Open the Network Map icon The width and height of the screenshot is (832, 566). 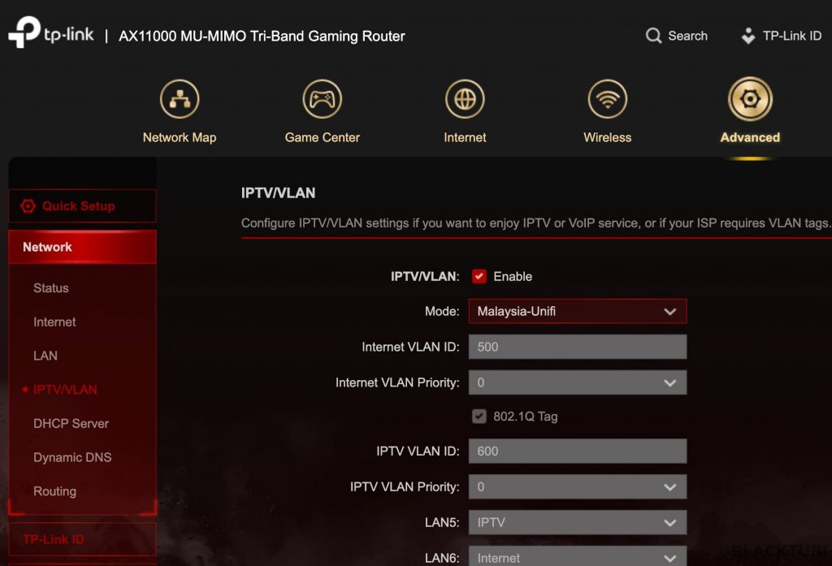pyautogui.click(x=180, y=99)
